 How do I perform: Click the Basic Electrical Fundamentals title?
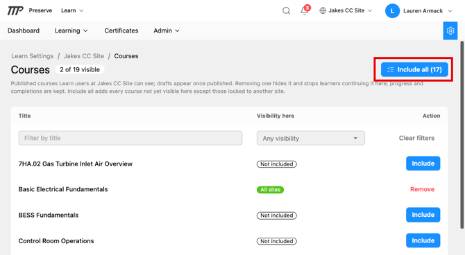coord(63,189)
